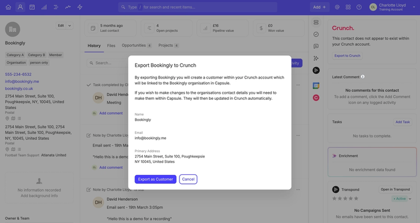Open the Calendar and tasks icon
This screenshot has height=223, width=420.
tap(32, 7)
